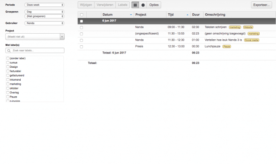Screen dimensions: 276x164
Task: Check the Lunchpauze row checkbox
Action: (x=82, y=47)
